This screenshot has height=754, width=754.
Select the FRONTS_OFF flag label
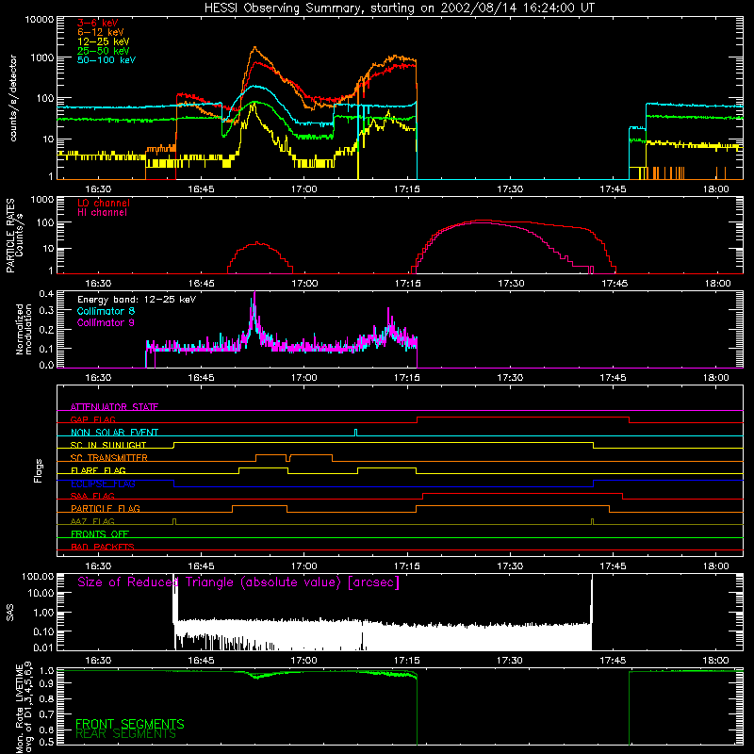100,533
